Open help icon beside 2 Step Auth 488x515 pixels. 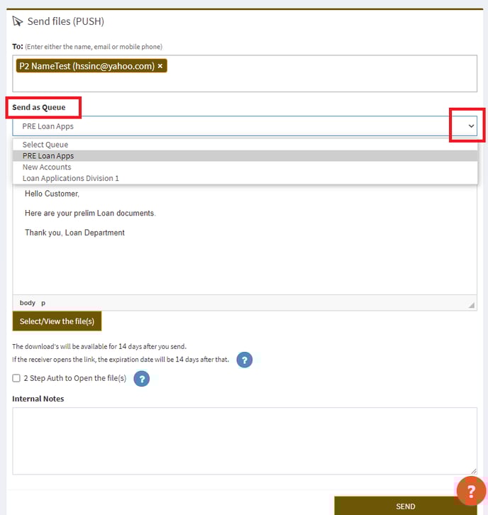(141, 379)
